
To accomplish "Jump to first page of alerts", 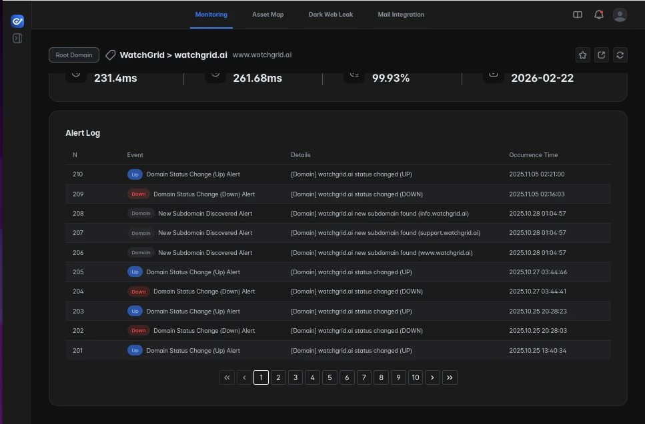I will pyautogui.click(x=227, y=377).
